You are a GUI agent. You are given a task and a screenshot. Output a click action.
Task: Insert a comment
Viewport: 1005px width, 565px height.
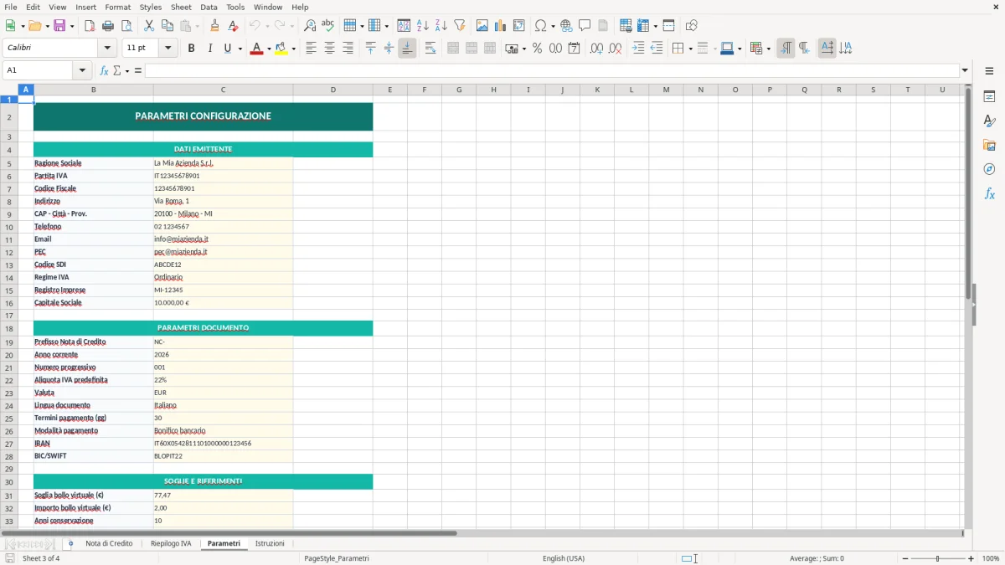(x=585, y=26)
